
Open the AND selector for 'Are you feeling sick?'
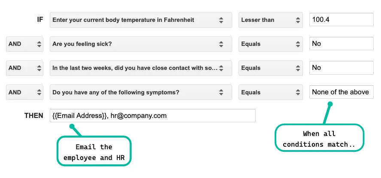tap(24, 44)
